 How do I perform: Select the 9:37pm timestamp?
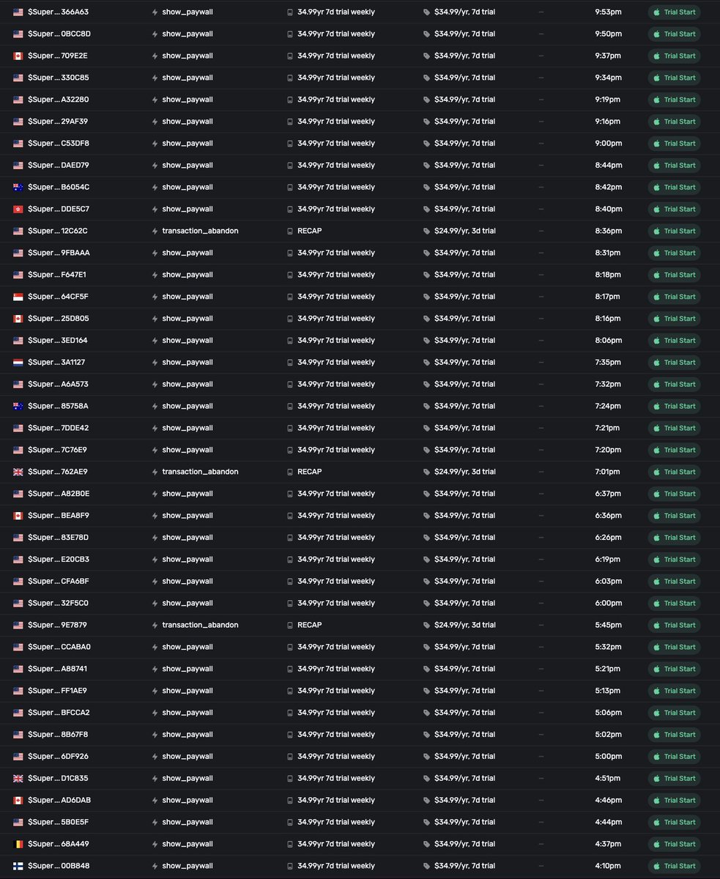click(x=608, y=56)
